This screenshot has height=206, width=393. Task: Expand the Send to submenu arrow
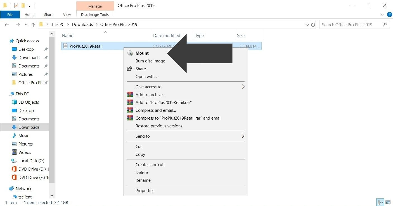[x=243, y=136]
